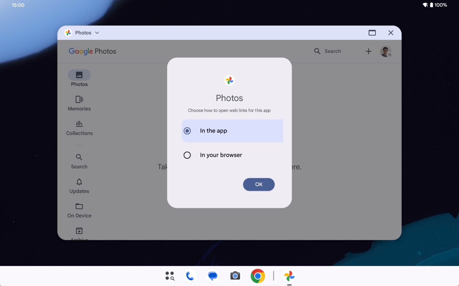Open the Archive section
This screenshot has height=286, width=459.
(79, 233)
